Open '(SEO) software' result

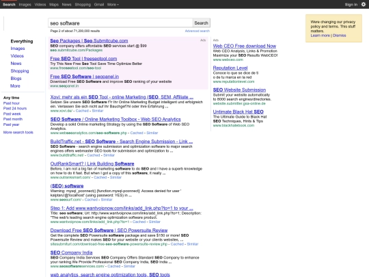click(x=67, y=186)
